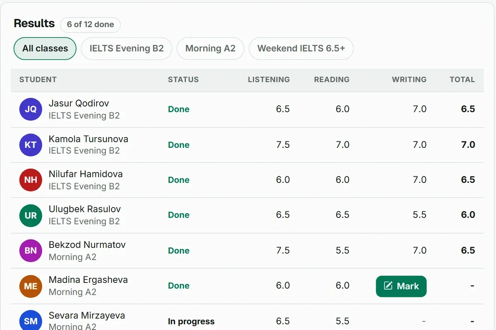Select student name Bekzod Nurmatov

tap(87, 245)
